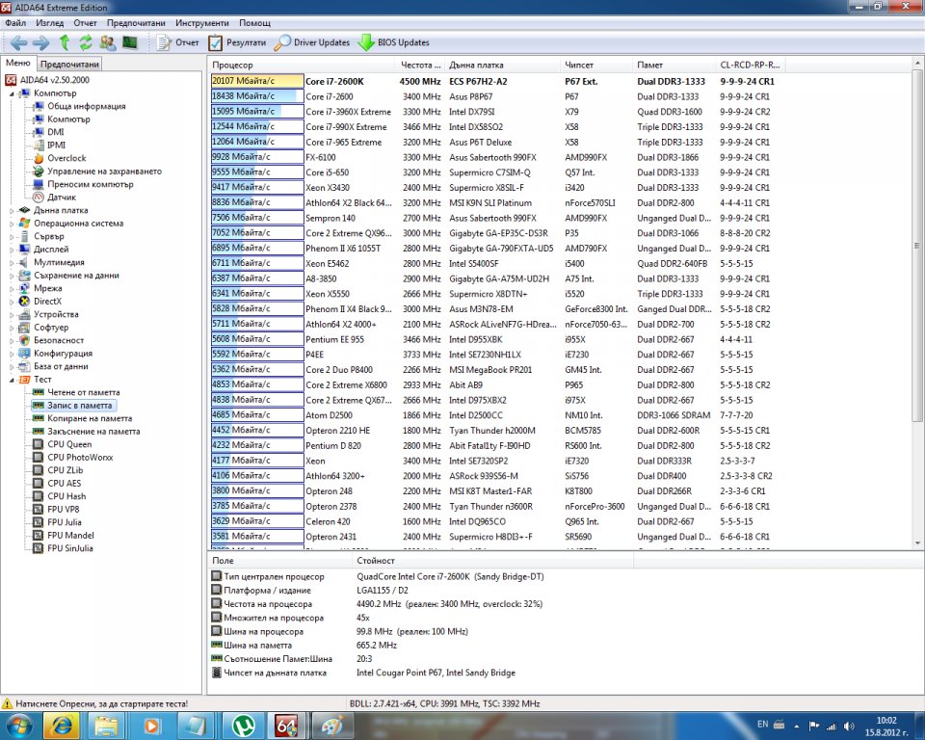The width and height of the screenshot is (925, 740).
Task: Select the CPU Queen benchmark
Action: coord(68,444)
